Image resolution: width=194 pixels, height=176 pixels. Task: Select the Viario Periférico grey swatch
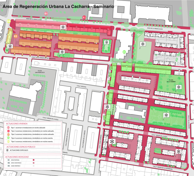34,166
